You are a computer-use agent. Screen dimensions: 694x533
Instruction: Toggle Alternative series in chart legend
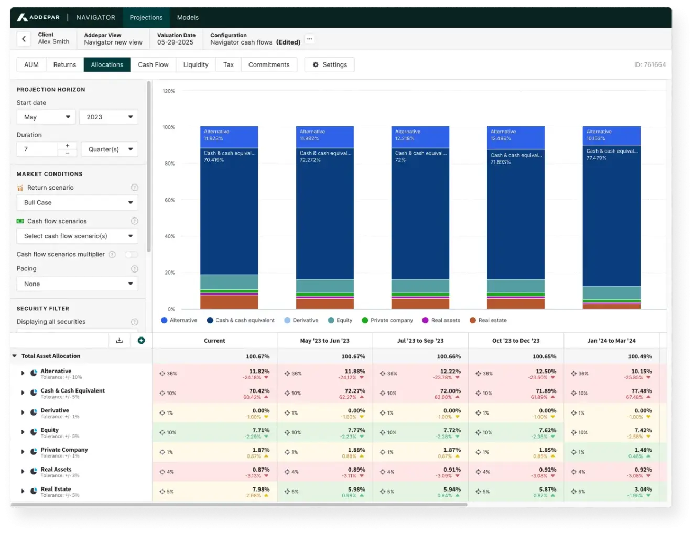[x=179, y=320]
